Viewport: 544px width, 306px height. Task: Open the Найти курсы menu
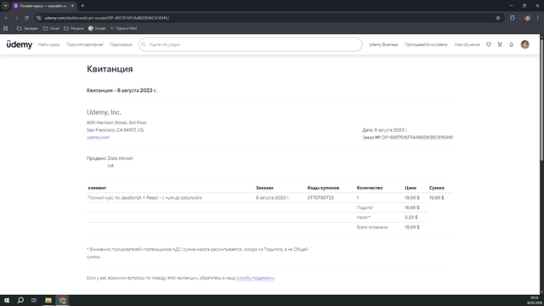click(49, 44)
